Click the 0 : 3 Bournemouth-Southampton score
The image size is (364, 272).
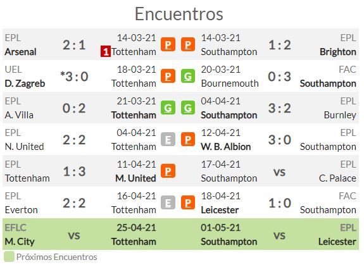[x=280, y=77]
